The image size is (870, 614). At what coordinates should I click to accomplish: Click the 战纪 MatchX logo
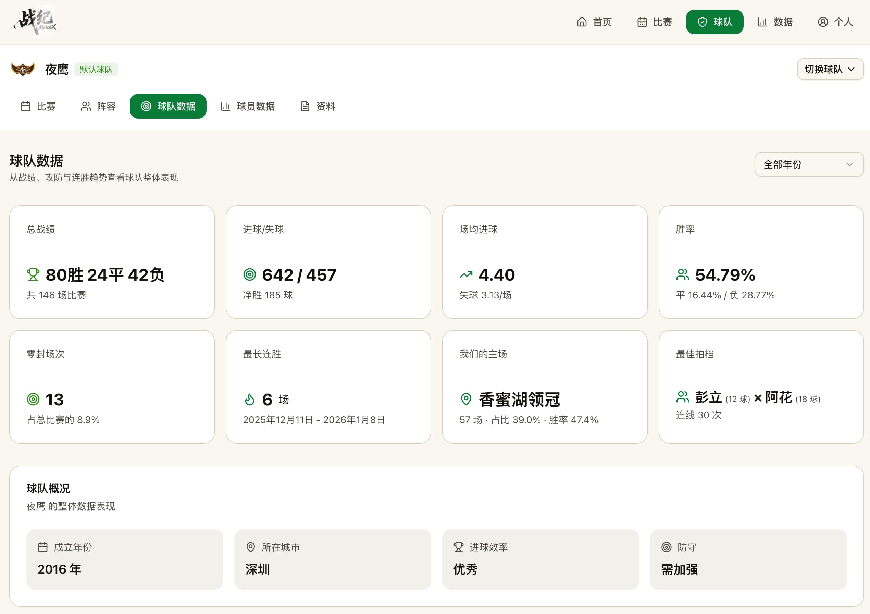coord(35,22)
